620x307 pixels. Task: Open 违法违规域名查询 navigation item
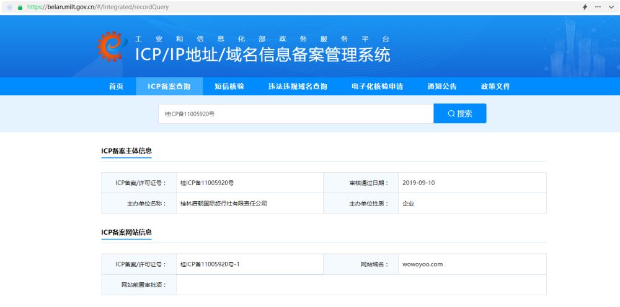click(x=298, y=87)
